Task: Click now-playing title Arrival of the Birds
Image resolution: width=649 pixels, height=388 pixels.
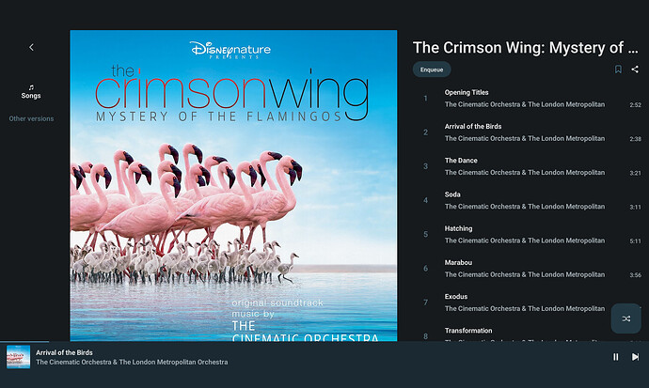Action: 64,352
